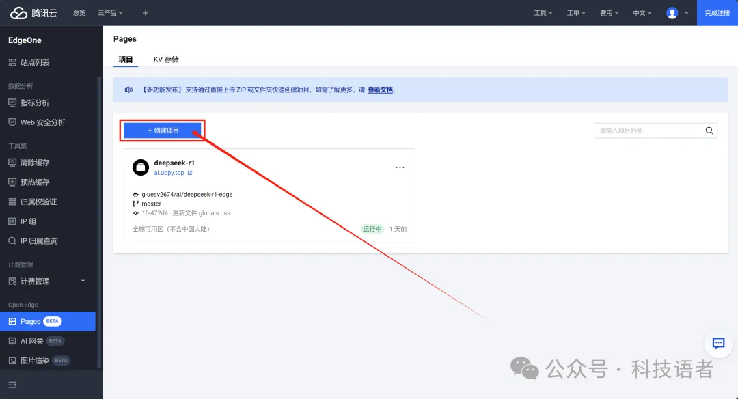Open the 工单 dropdown menu
738x399 pixels.
pyautogui.click(x=576, y=13)
